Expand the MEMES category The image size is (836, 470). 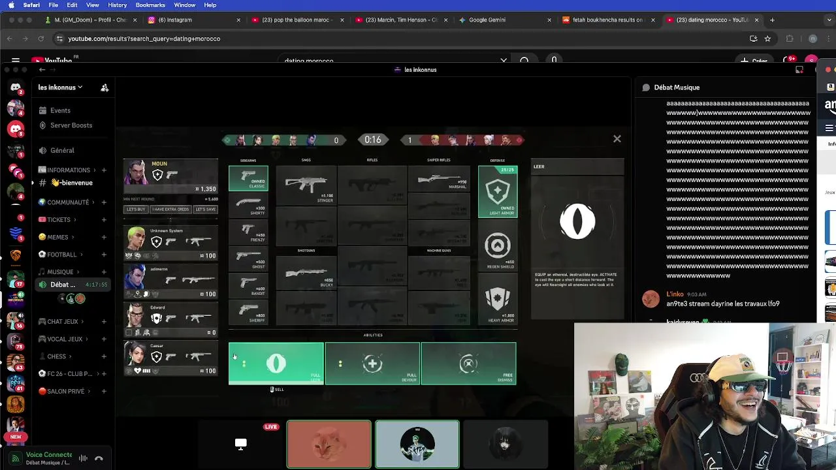[x=57, y=237]
